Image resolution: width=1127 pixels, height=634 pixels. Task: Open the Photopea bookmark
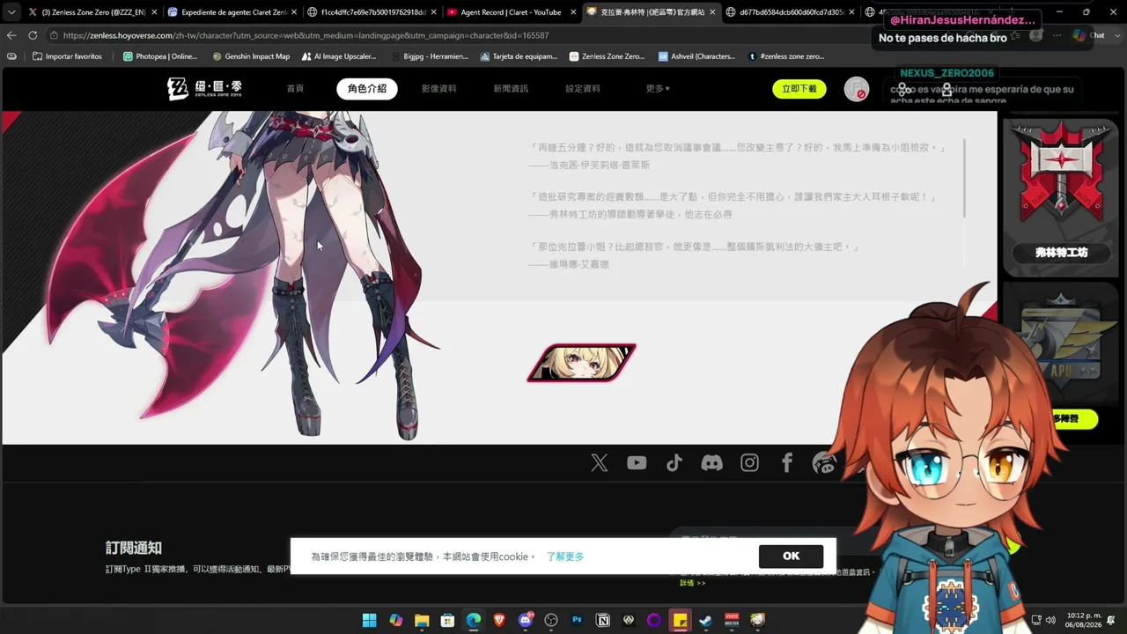coord(160,56)
